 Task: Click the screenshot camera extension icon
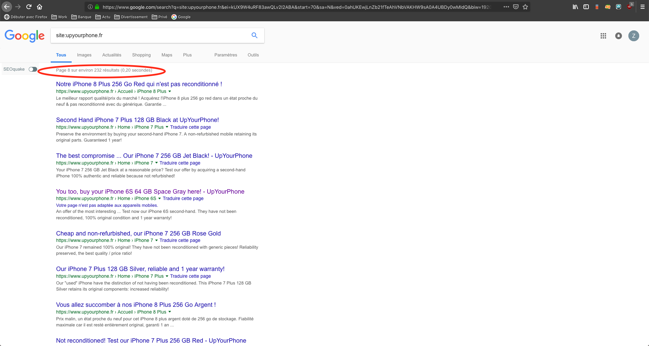click(619, 7)
